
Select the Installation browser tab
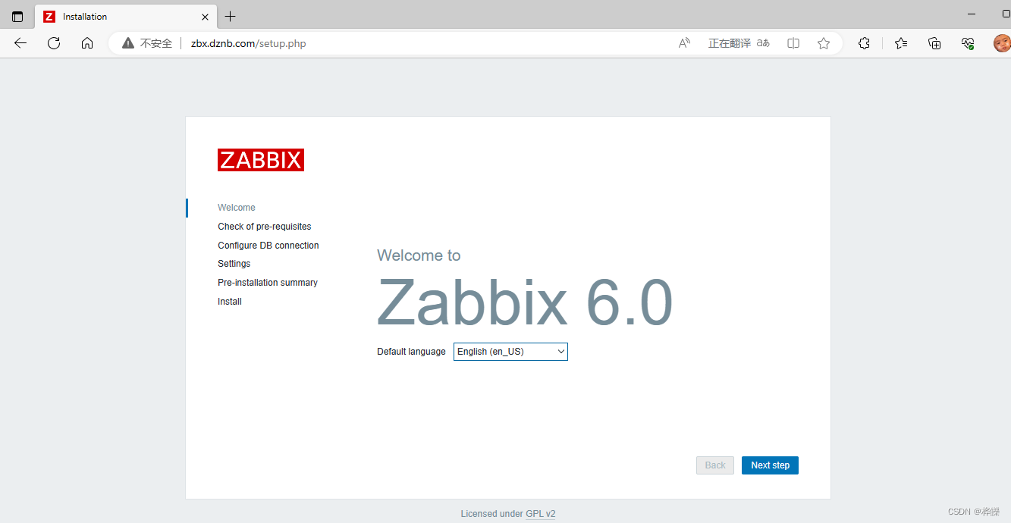tap(126, 17)
